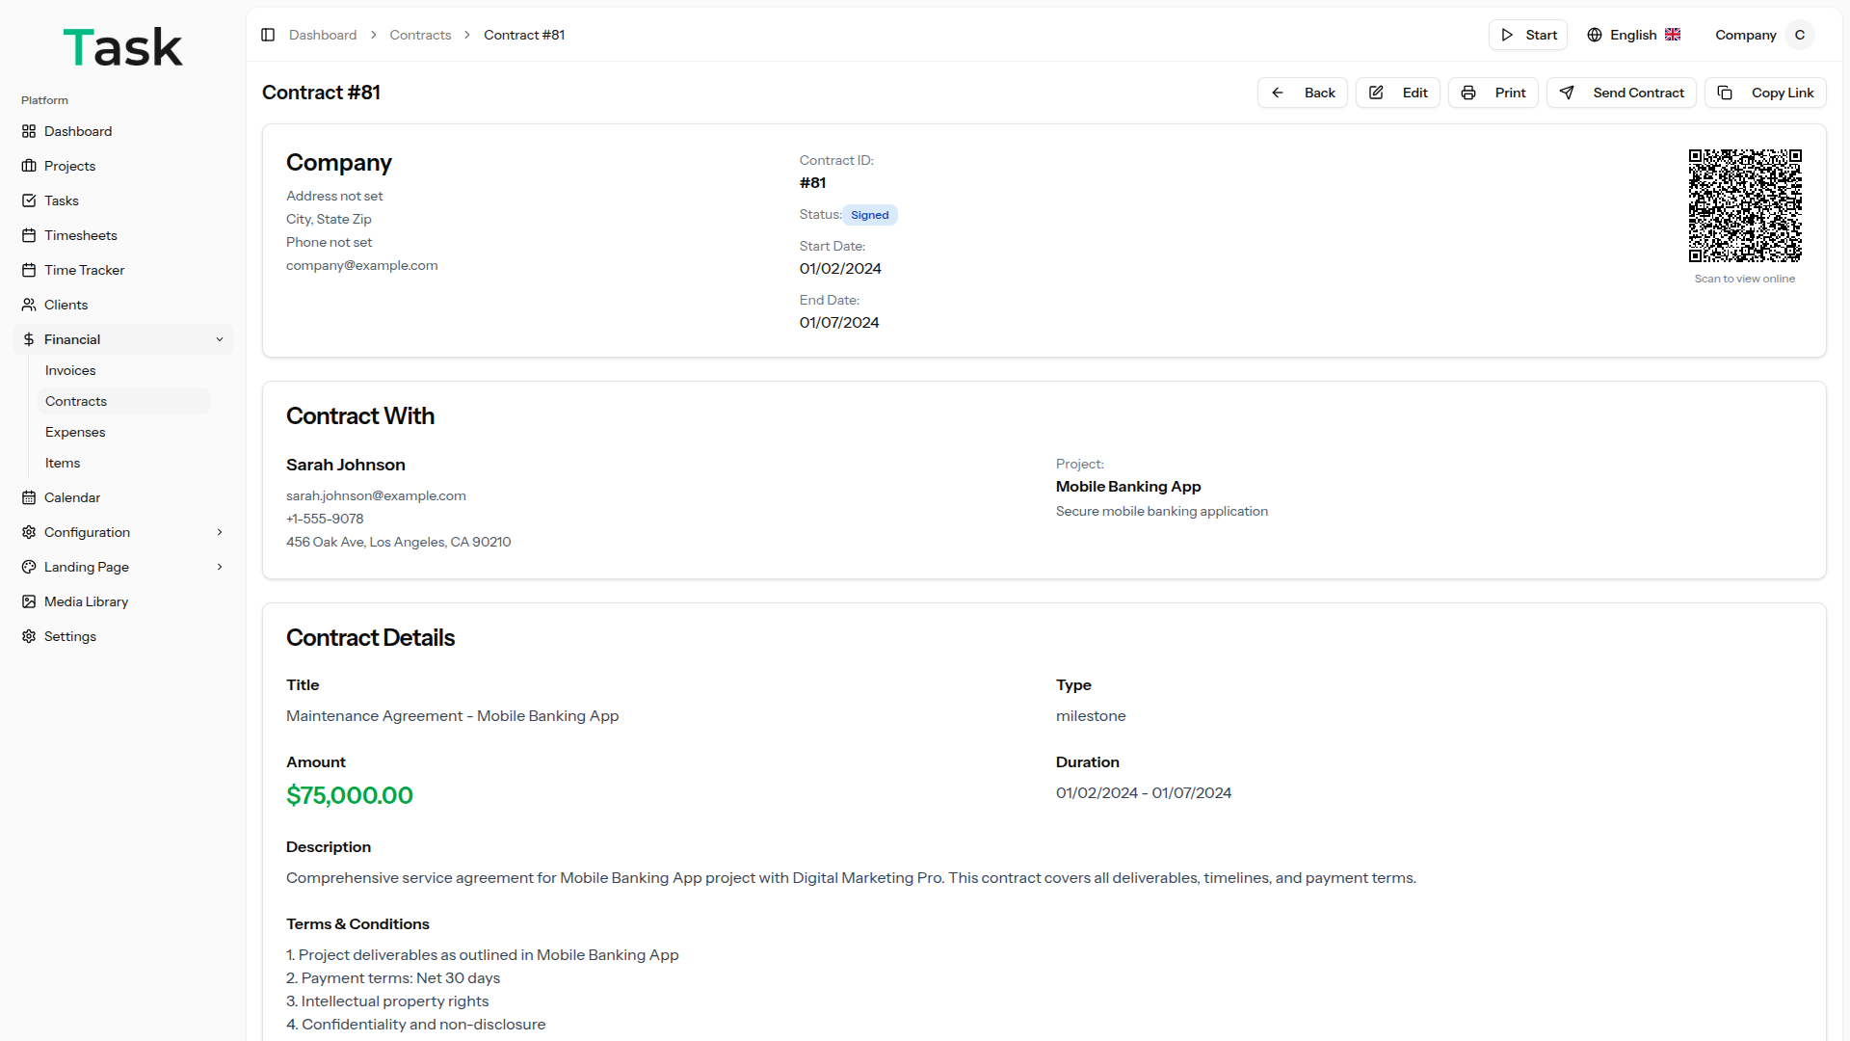
Task: Click the Tasks checkbox icon in sidebar
Action: point(29,200)
